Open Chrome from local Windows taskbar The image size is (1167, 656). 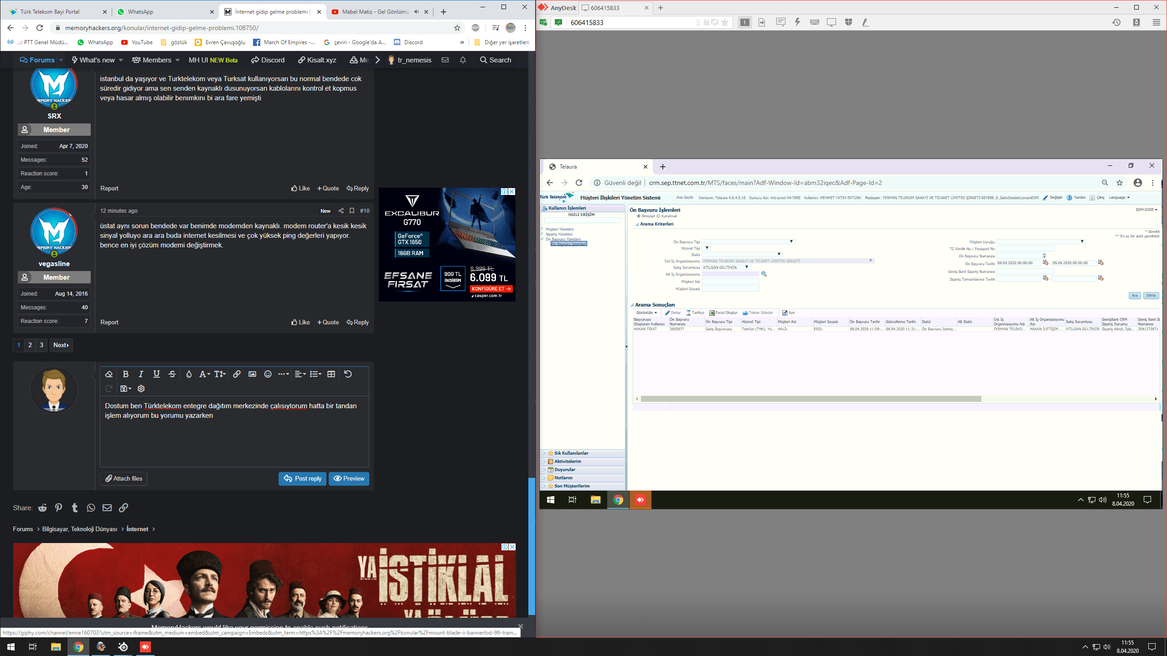78,647
